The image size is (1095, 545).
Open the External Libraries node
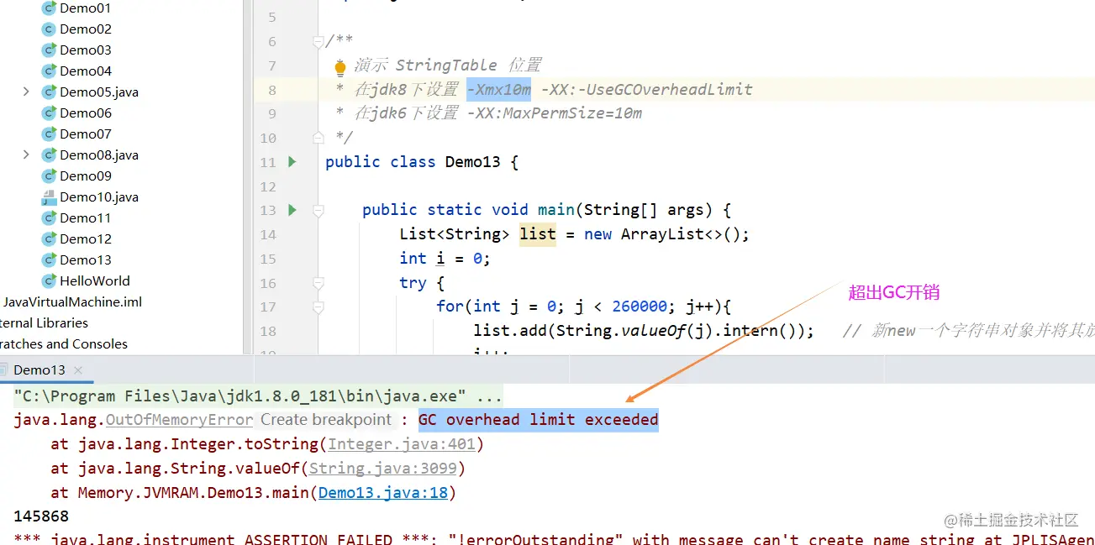(x=44, y=323)
